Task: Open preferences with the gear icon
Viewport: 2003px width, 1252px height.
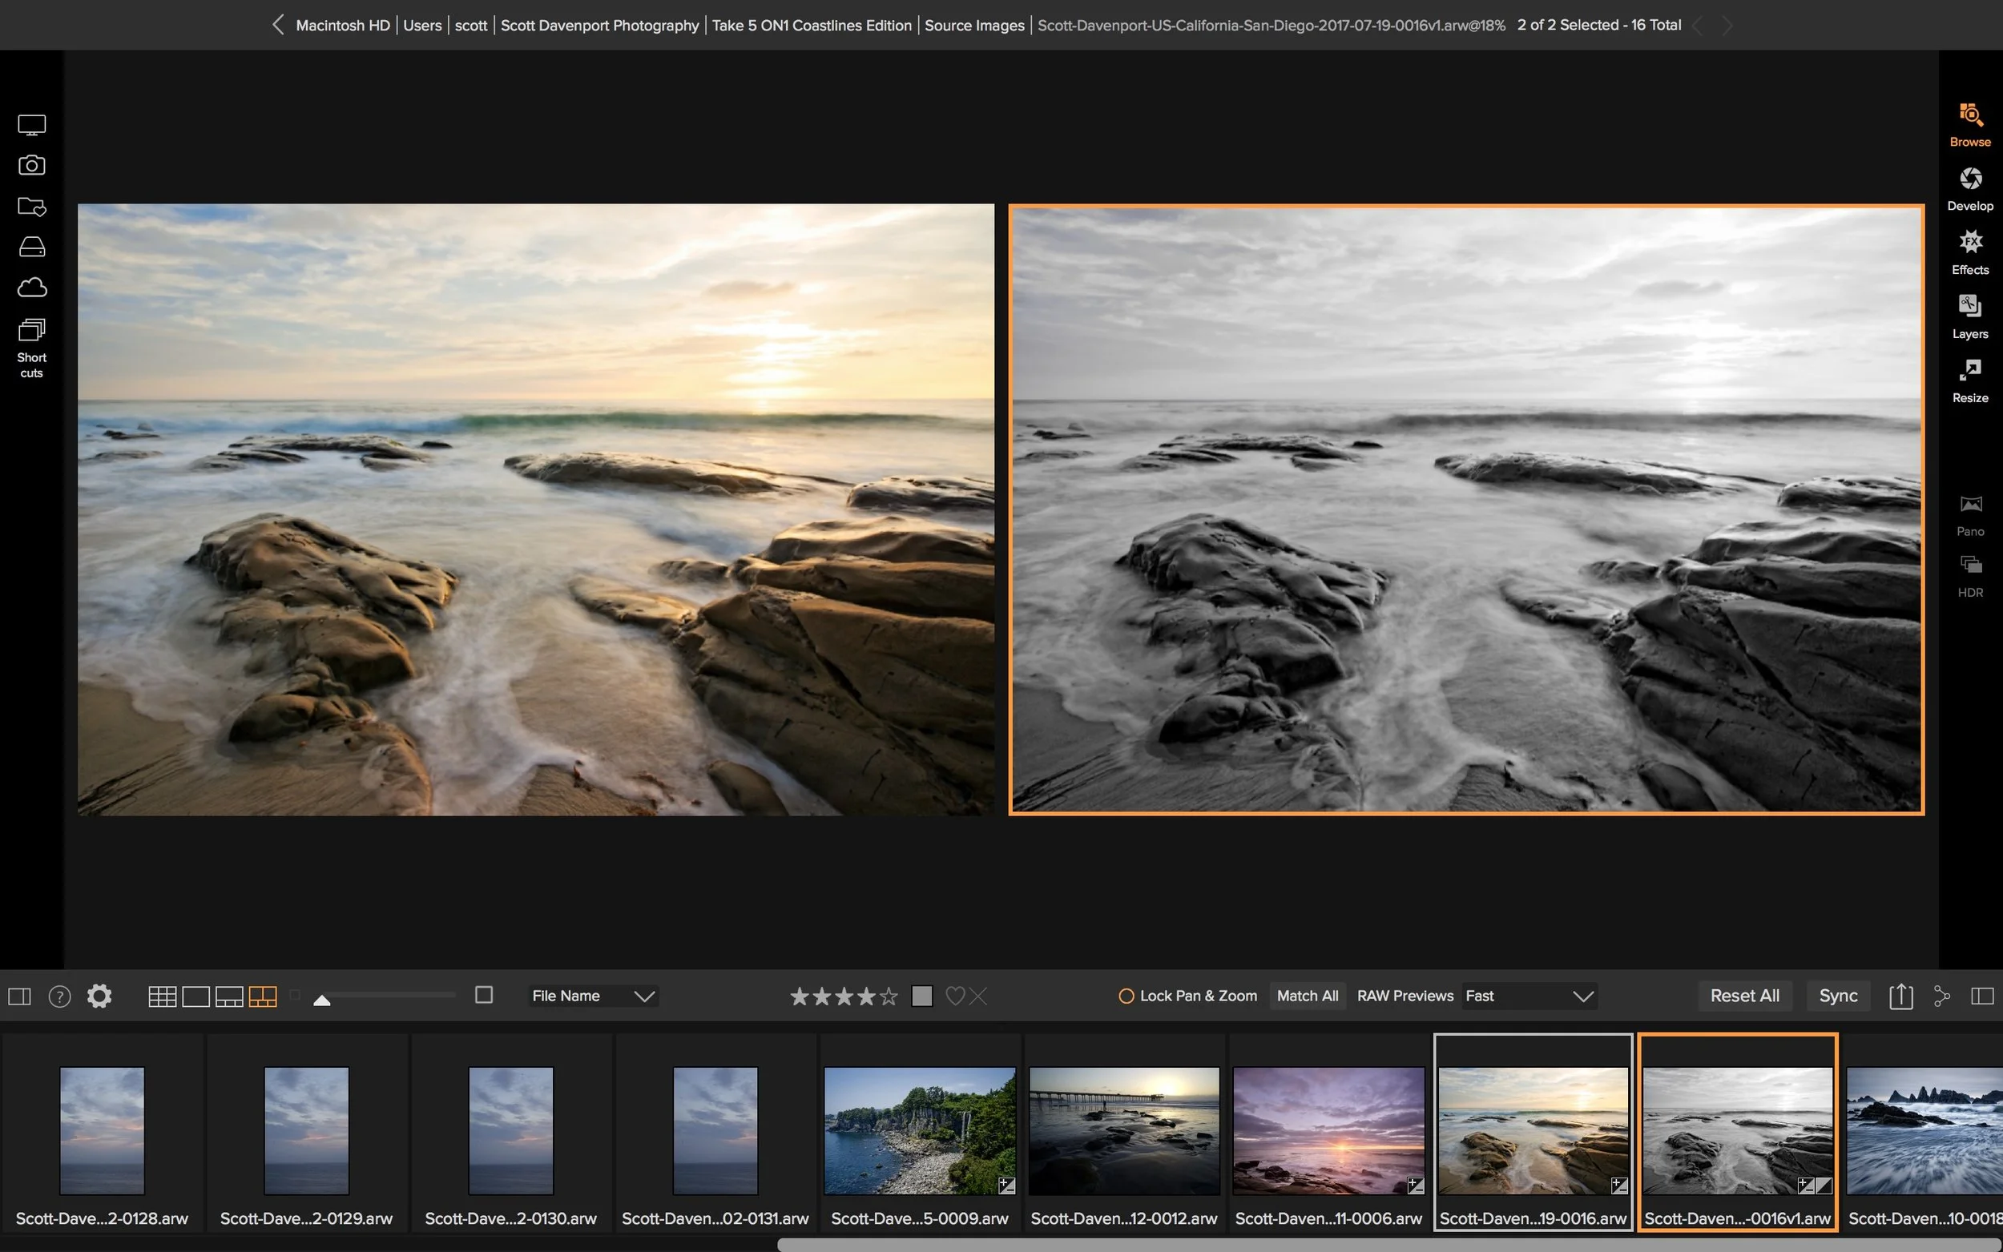Action: tap(99, 996)
